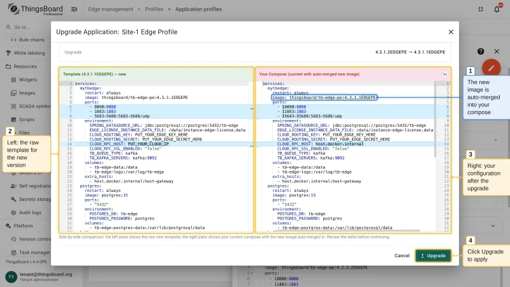Open Widgets in the sidebar

click(27, 80)
